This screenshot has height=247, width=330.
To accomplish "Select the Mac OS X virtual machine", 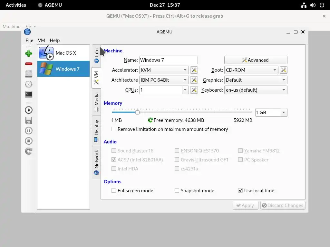I will click(63, 53).
